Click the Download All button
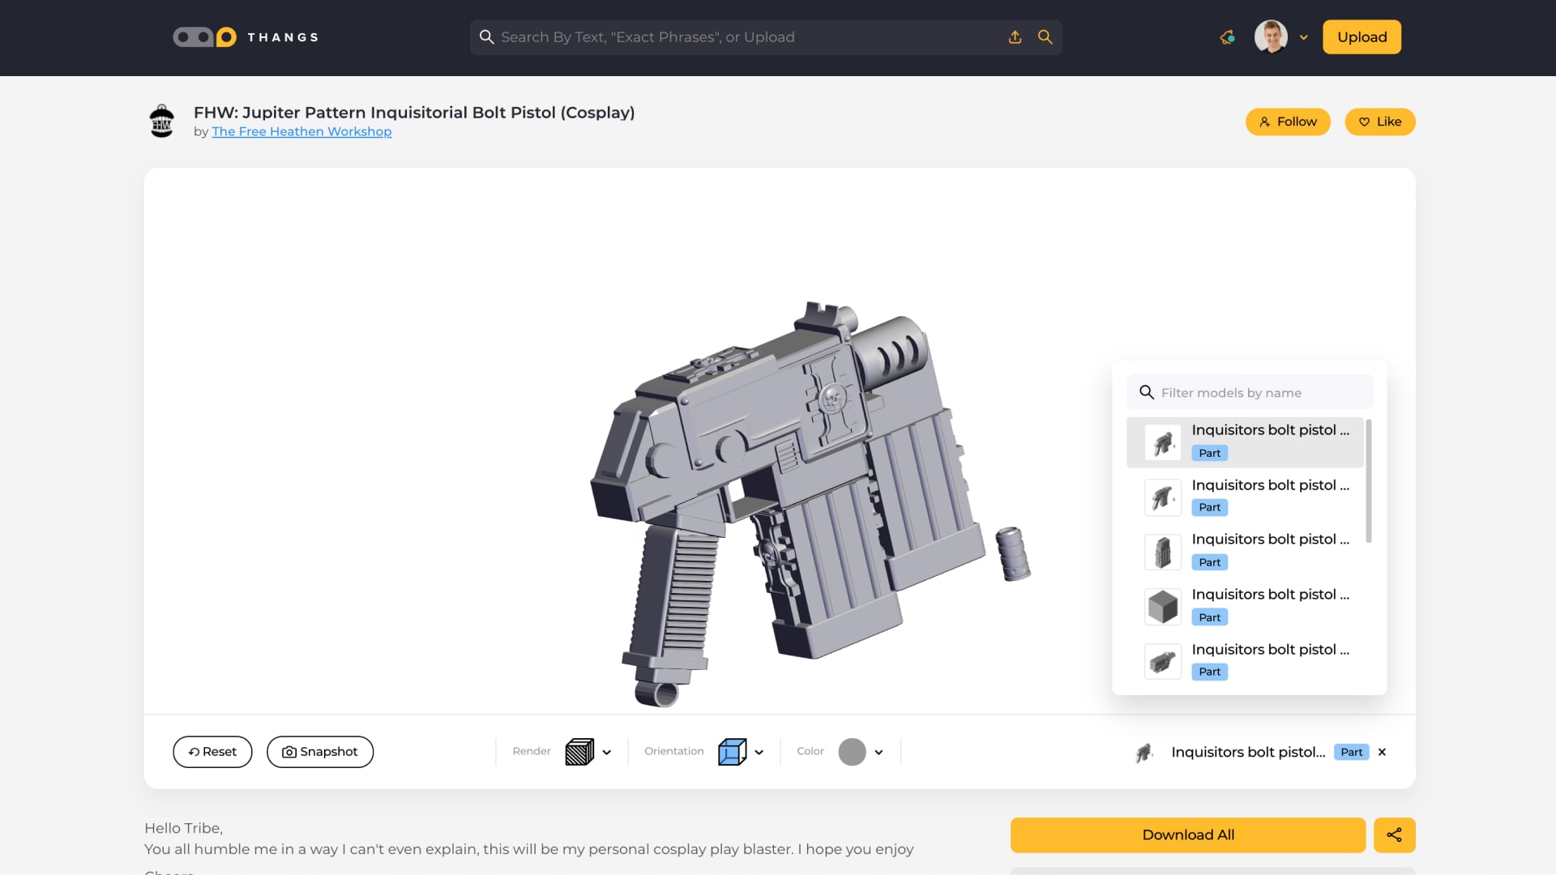 [1187, 834]
